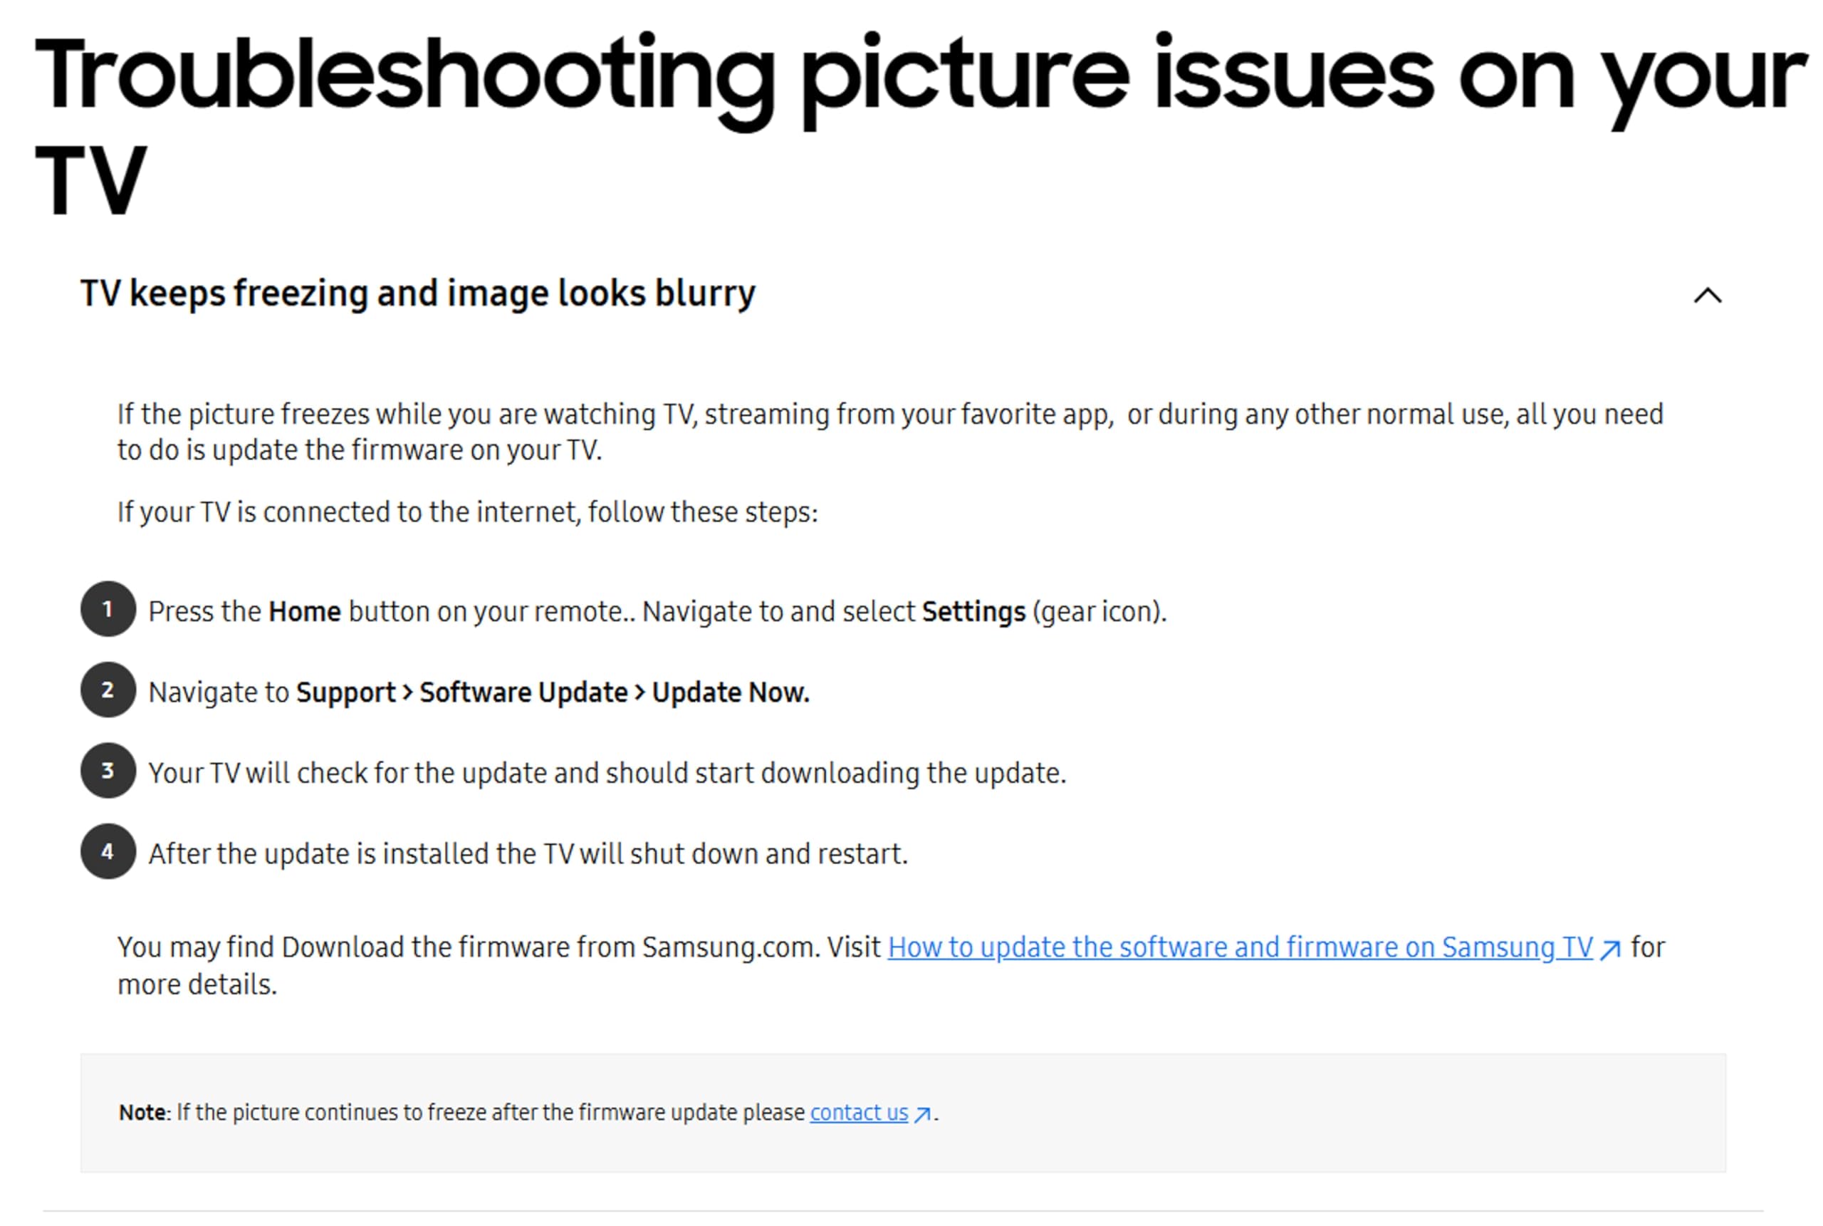Click the "Your TV will check for the update" step text
Screen dimensions: 1823x1226
click(x=607, y=774)
